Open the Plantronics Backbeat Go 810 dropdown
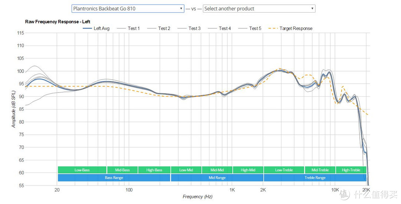 (x=127, y=9)
